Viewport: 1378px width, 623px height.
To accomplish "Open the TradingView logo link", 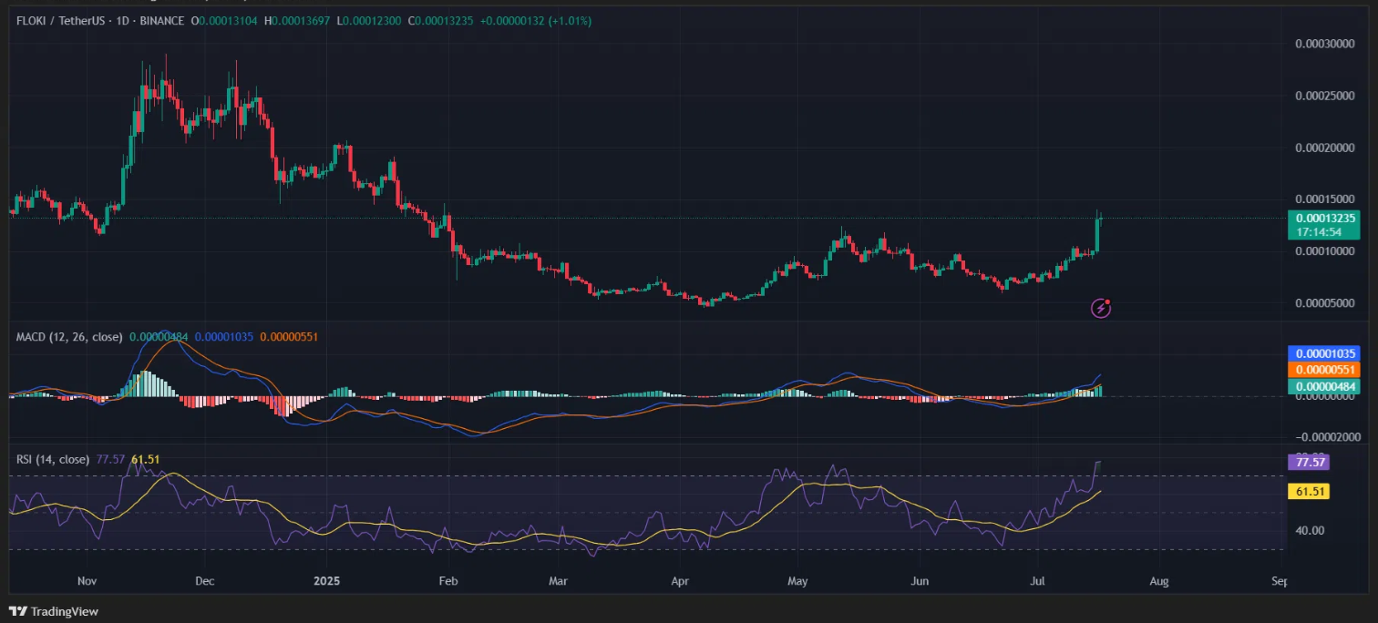I will coord(54,611).
